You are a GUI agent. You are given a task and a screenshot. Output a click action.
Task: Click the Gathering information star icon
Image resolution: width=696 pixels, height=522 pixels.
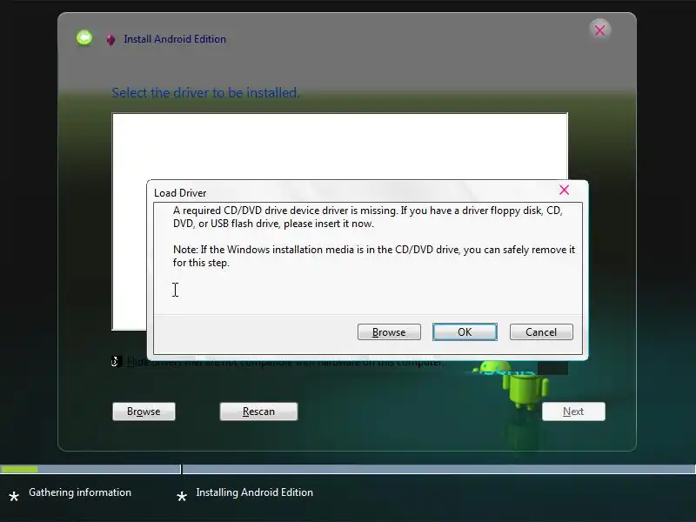click(14, 496)
